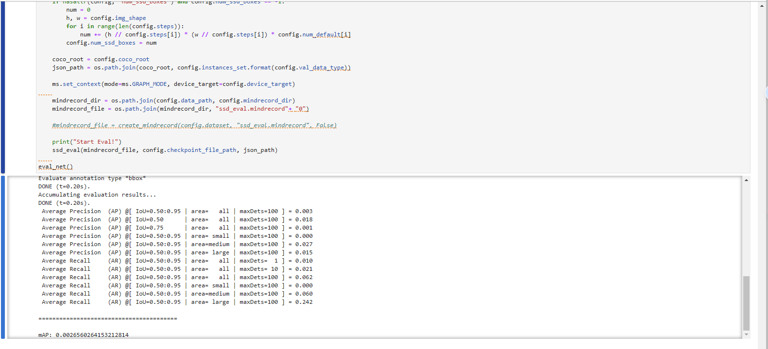
Task: Click the ssd_eval(mindrecord_file, ...) call line
Action: coord(165,150)
